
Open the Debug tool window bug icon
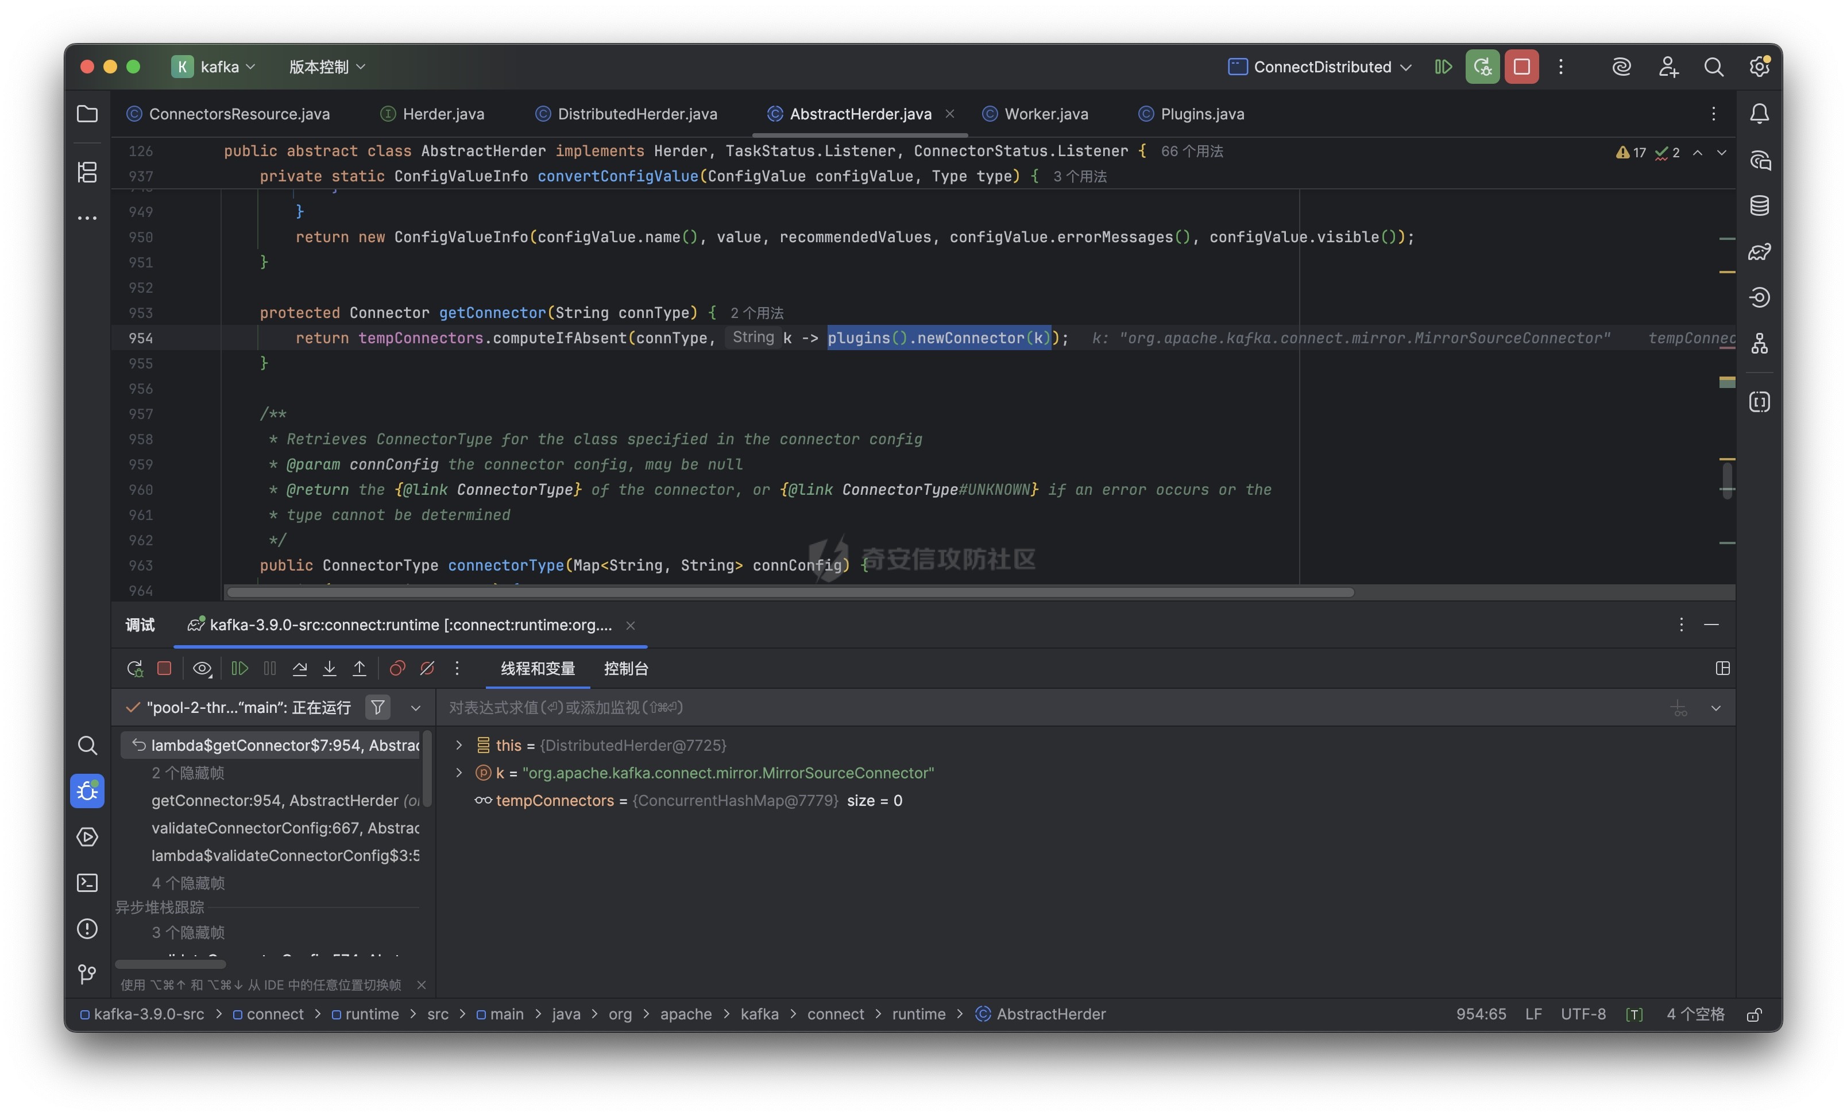coord(87,791)
